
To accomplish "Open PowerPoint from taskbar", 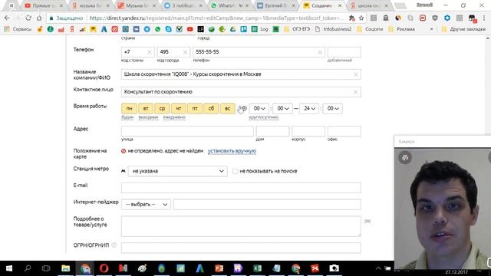I will click(219, 268).
